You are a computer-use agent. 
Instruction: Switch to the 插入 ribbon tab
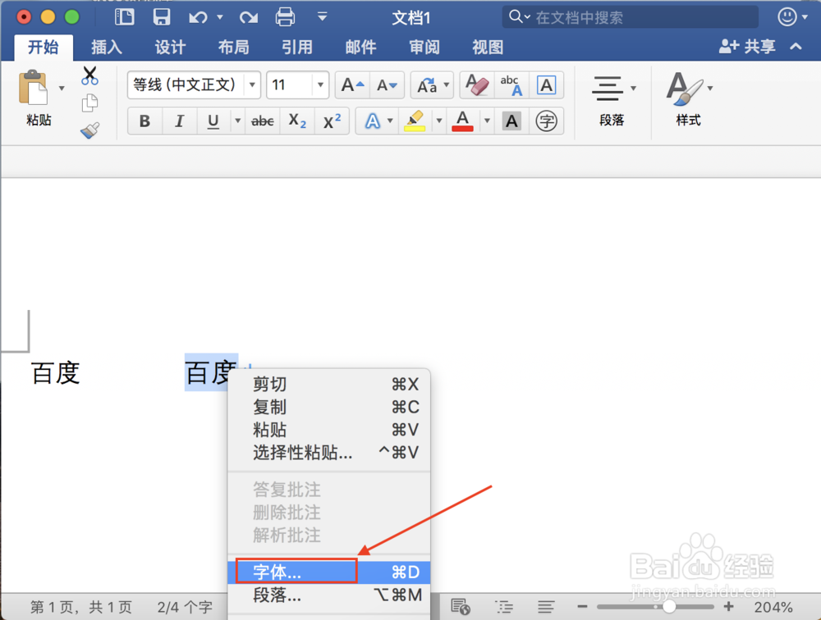click(105, 47)
